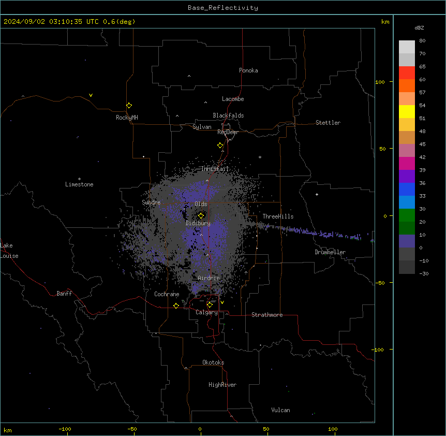Click the HighRiver label
Viewport: 446px width, 436px height.
(222, 385)
